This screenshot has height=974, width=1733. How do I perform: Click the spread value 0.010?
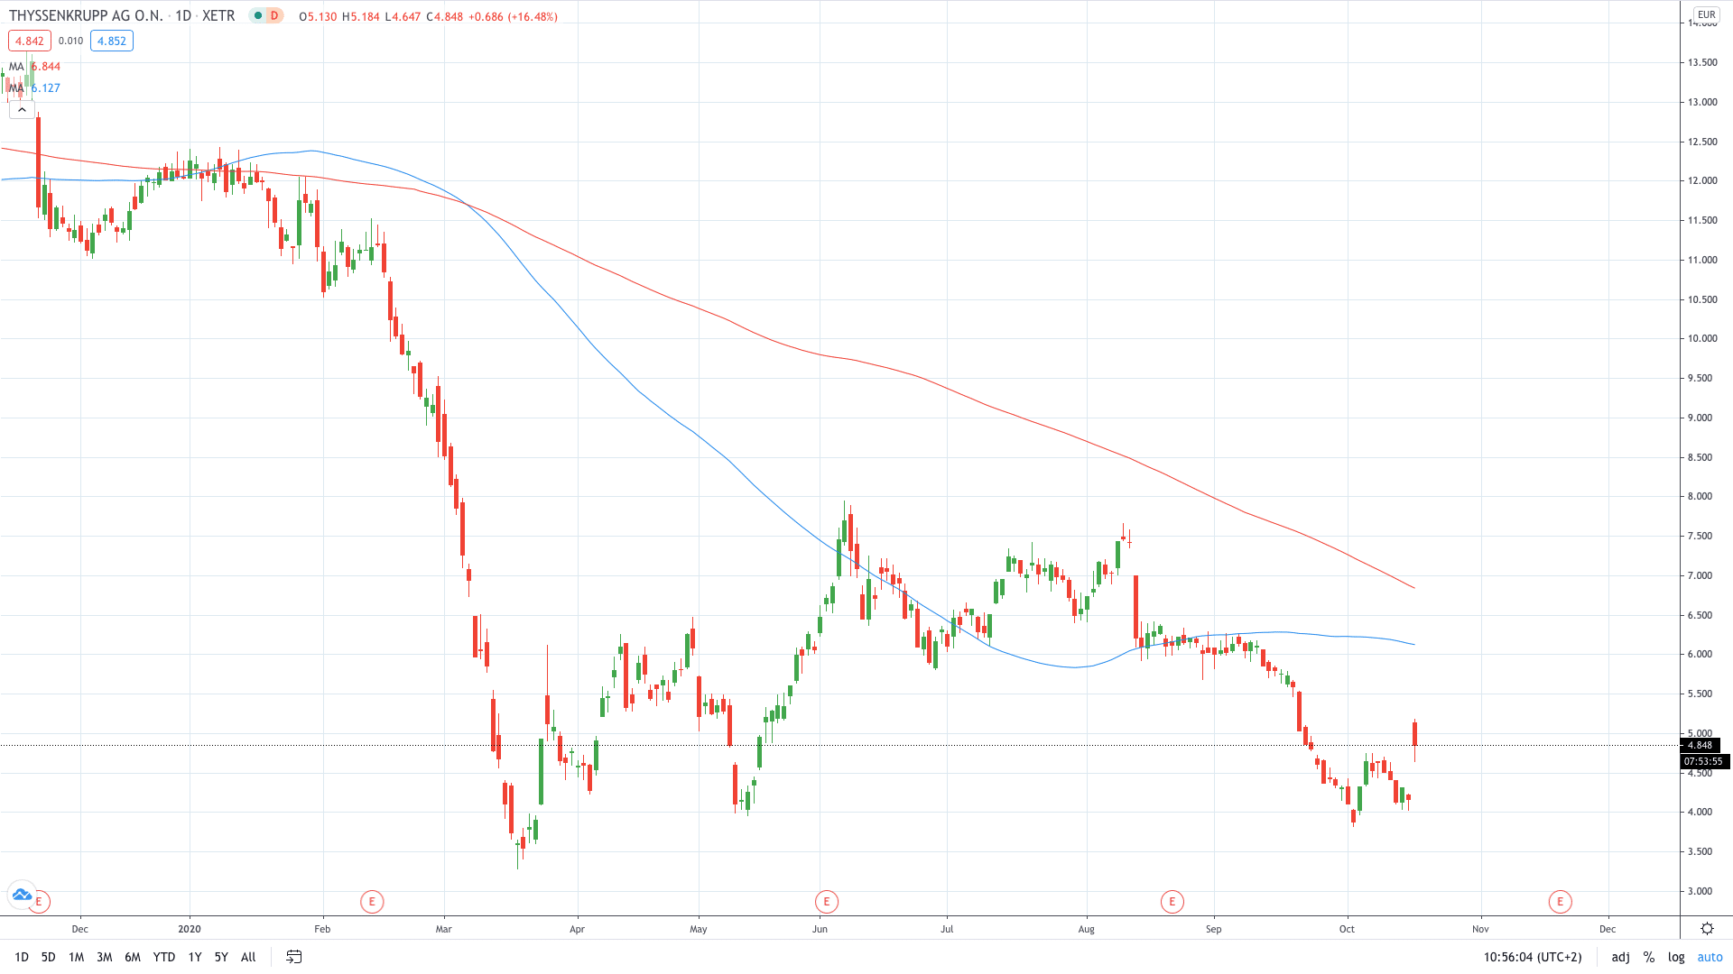click(x=70, y=41)
